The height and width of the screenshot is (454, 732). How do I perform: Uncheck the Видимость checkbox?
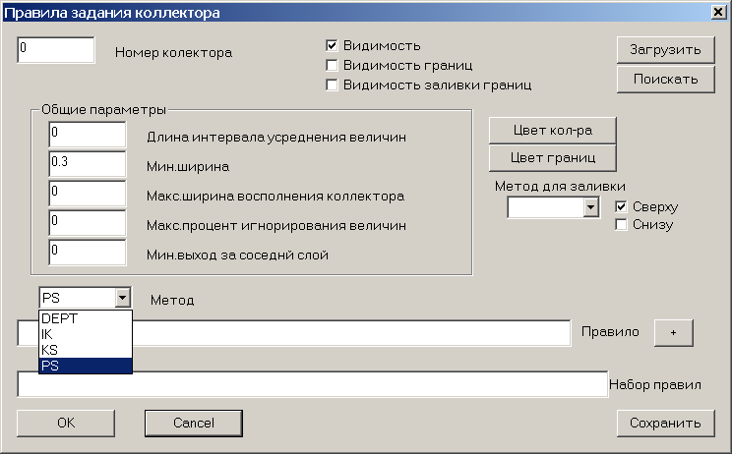(x=332, y=45)
